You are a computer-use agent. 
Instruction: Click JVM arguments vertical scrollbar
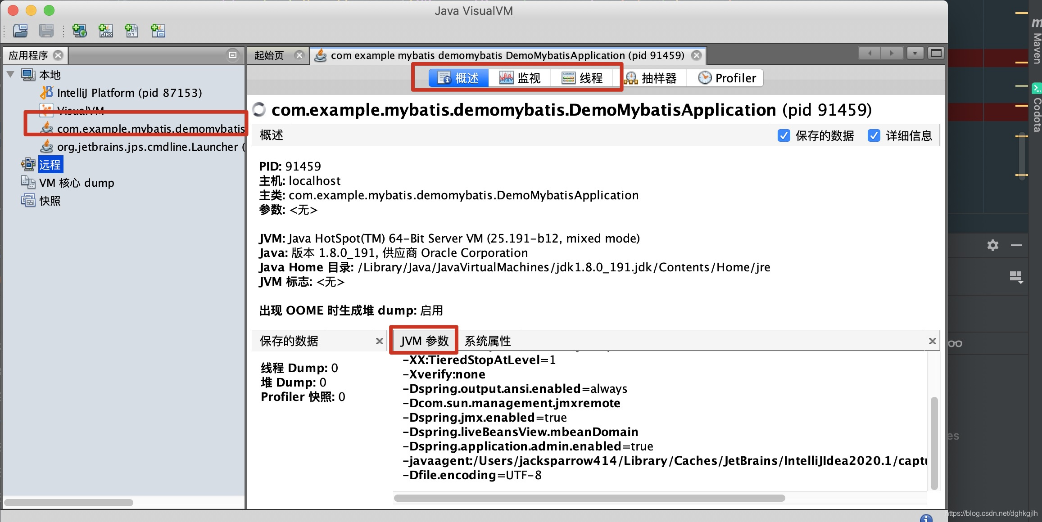[x=934, y=443]
